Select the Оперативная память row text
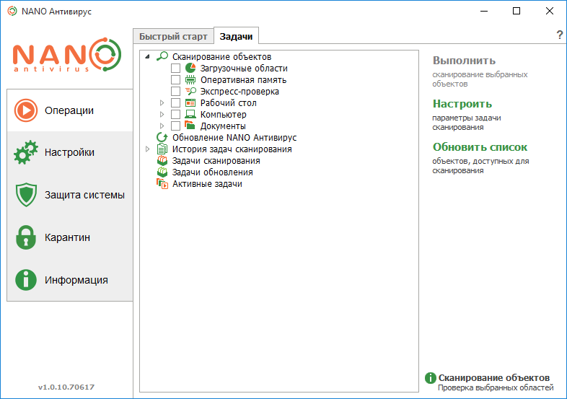 point(243,79)
